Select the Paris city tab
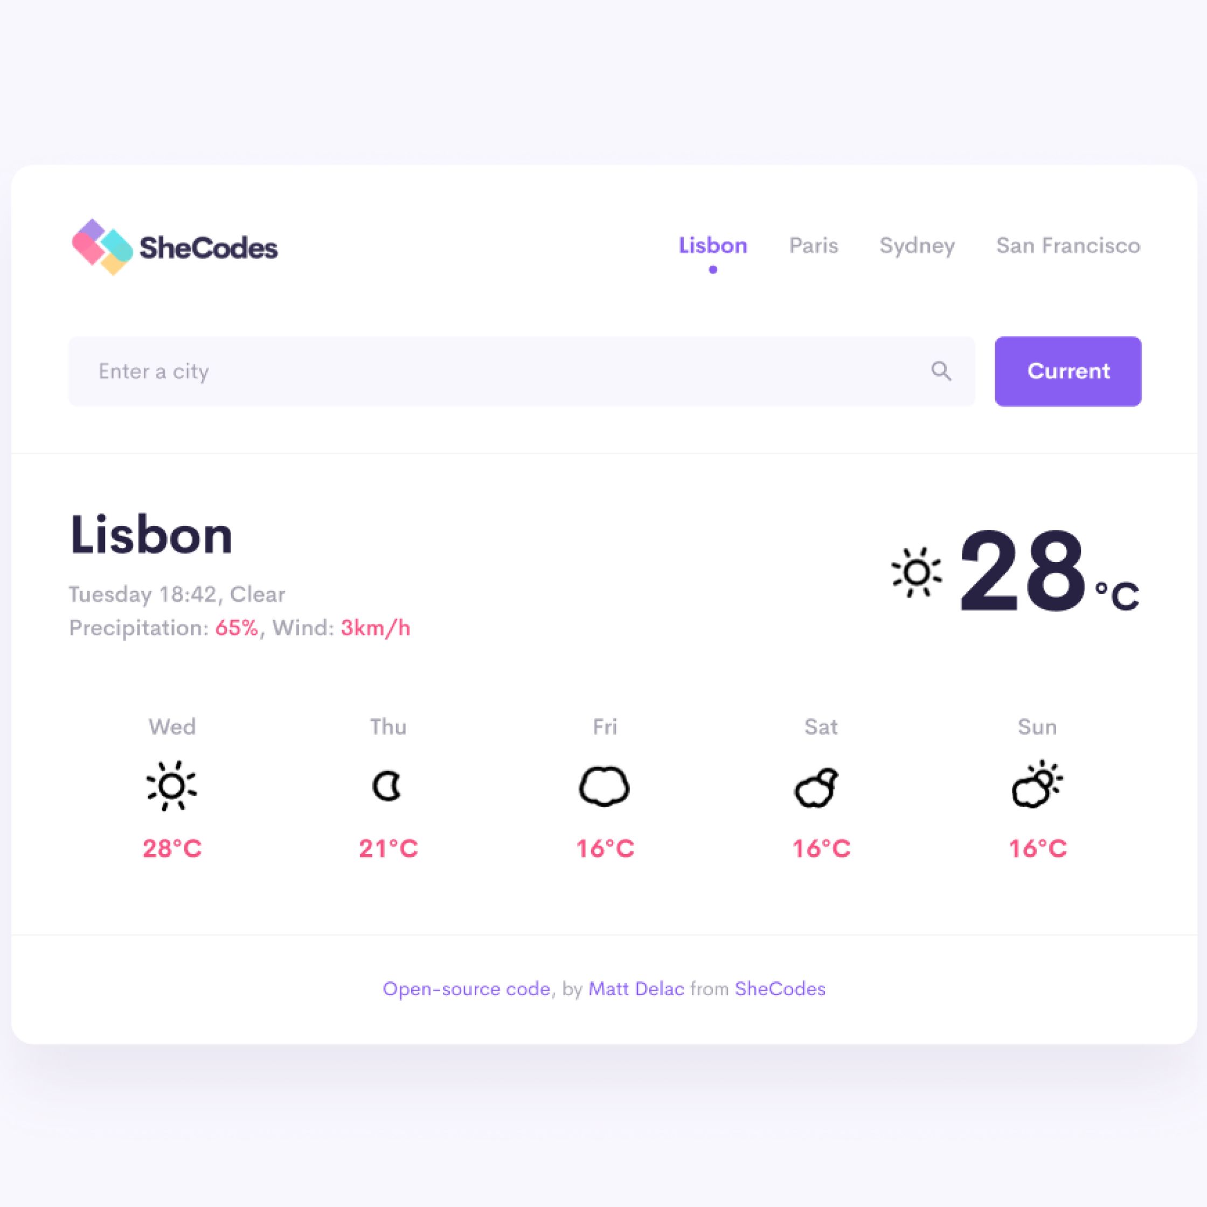This screenshot has height=1207, width=1207. 815,244
